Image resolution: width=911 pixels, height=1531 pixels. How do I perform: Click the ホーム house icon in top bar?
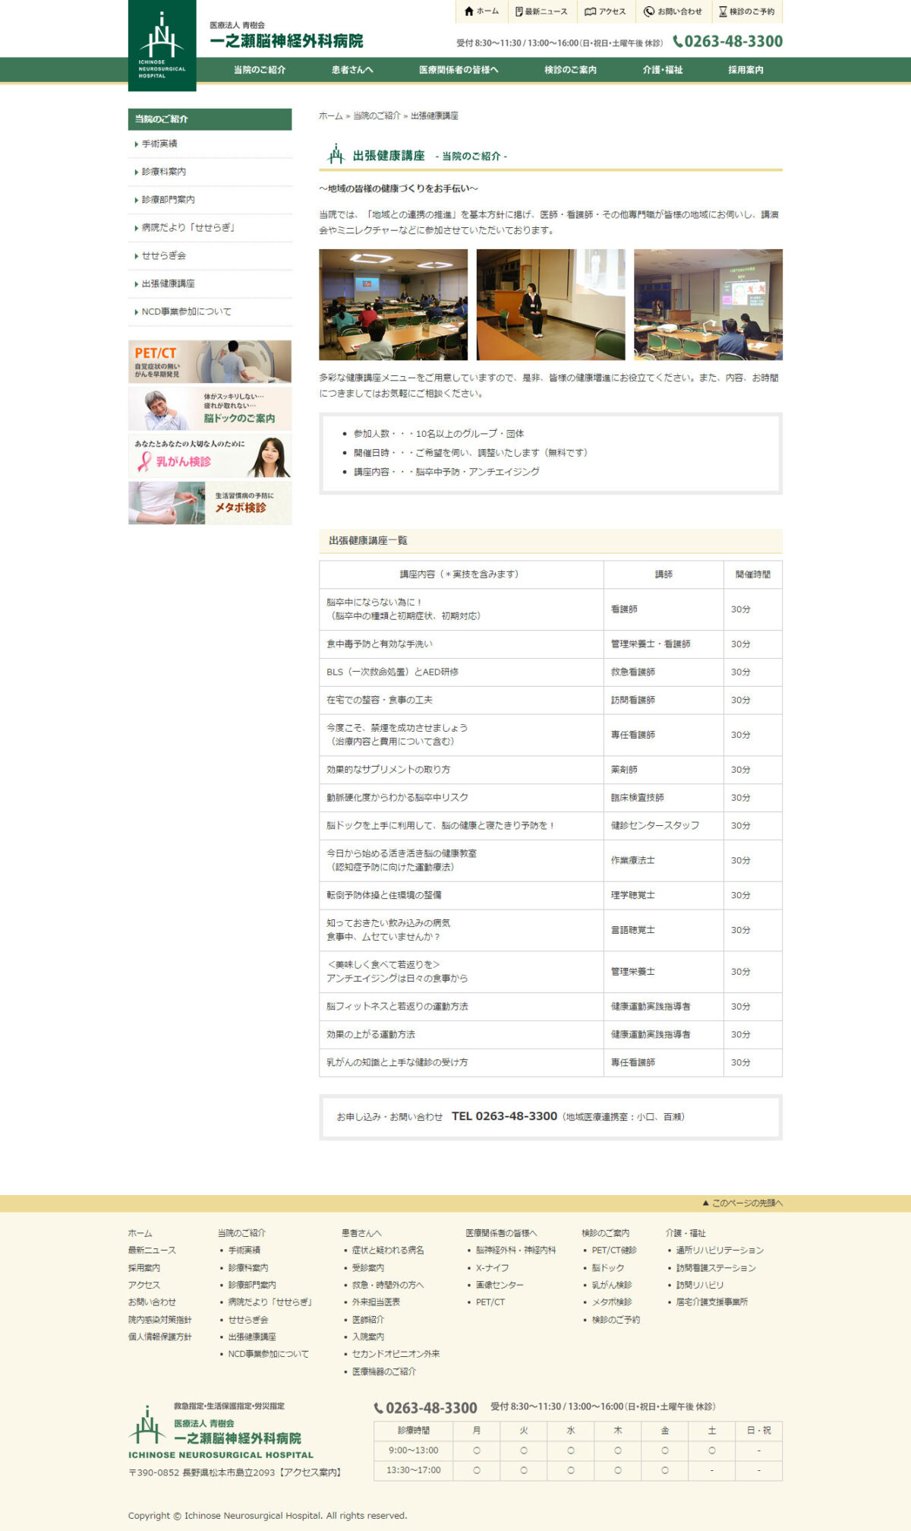pos(469,11)
